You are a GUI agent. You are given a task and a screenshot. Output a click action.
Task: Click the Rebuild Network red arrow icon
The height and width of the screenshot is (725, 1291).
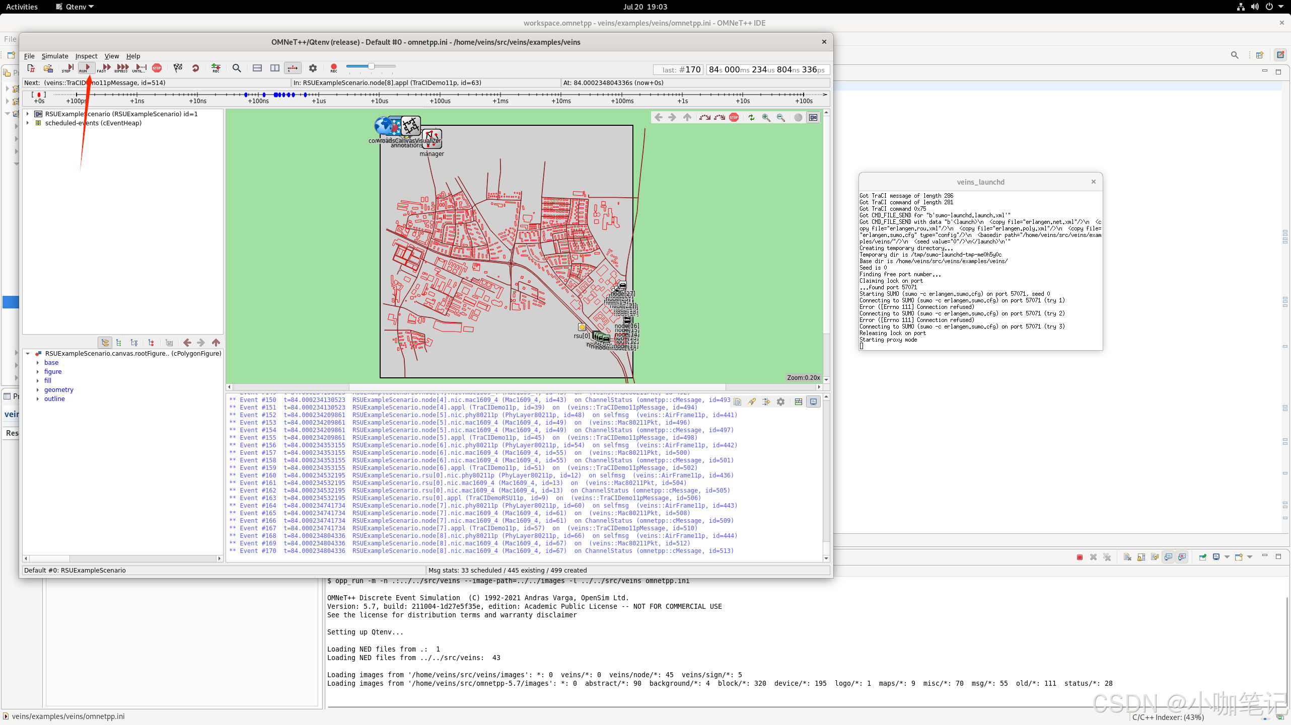(x=195, y=68)
